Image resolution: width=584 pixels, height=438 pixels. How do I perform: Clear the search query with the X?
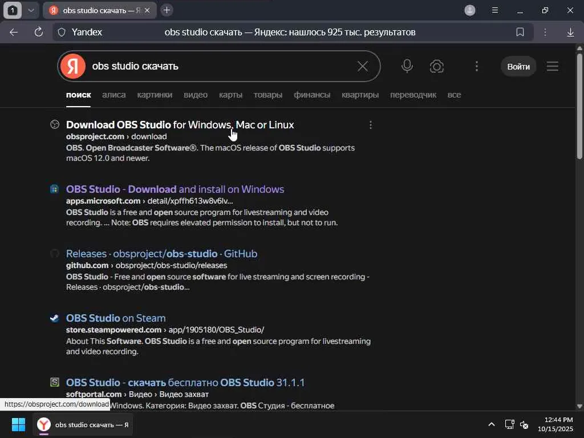(362, 66)
